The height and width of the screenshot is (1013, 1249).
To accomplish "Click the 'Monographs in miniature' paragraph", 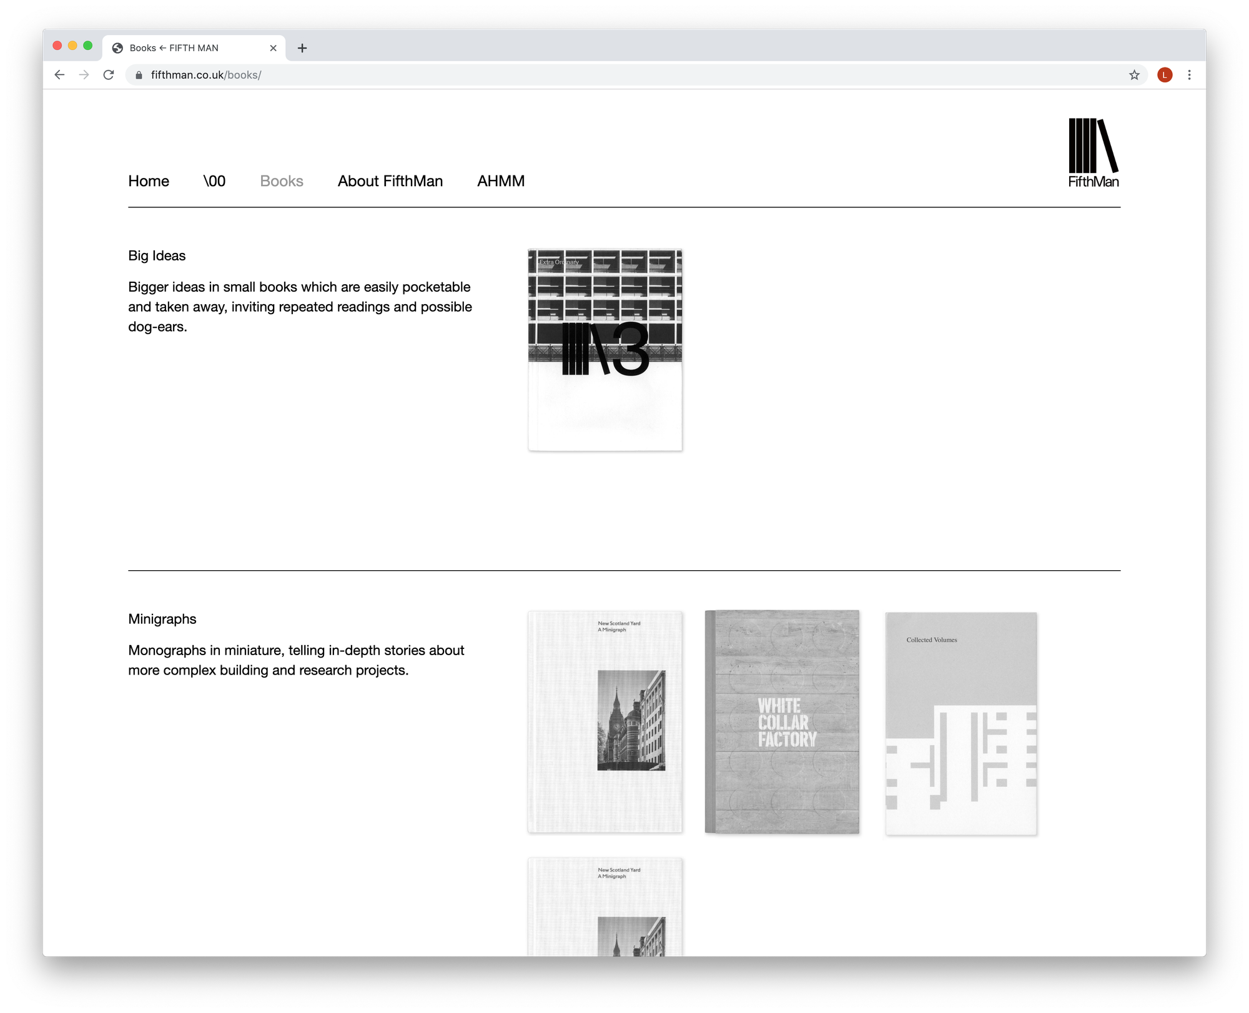I will click(297, 660).
